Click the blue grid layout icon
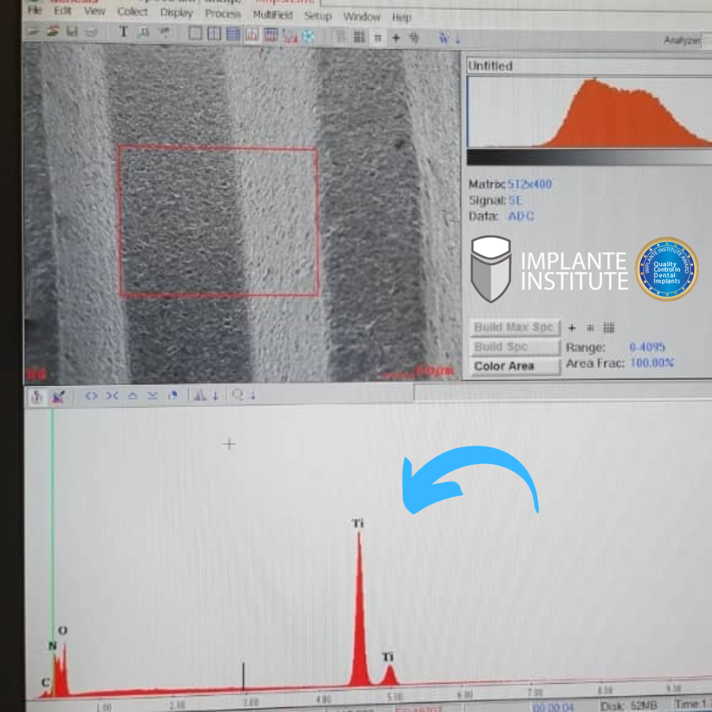The height and width of the screenshot is (712, 712). coord(233,34)
